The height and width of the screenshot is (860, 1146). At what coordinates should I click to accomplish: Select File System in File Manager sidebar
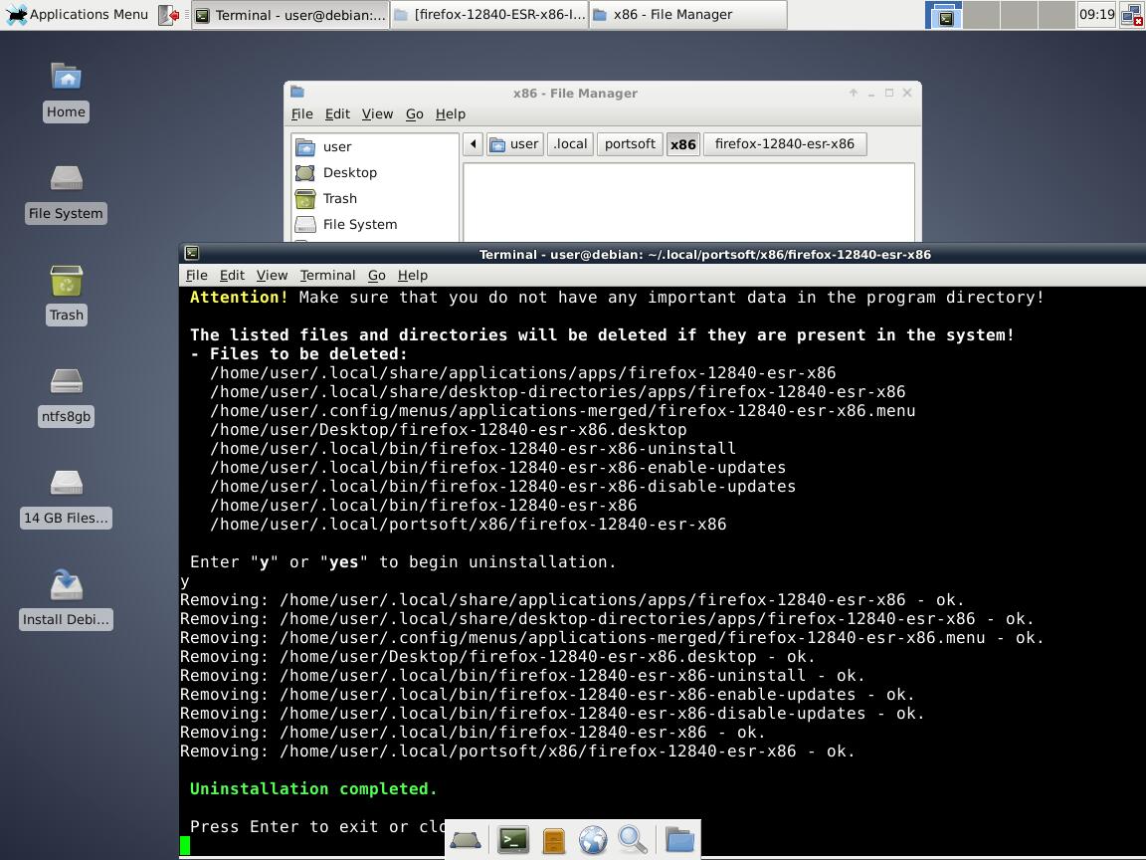[x=375, y=225]
